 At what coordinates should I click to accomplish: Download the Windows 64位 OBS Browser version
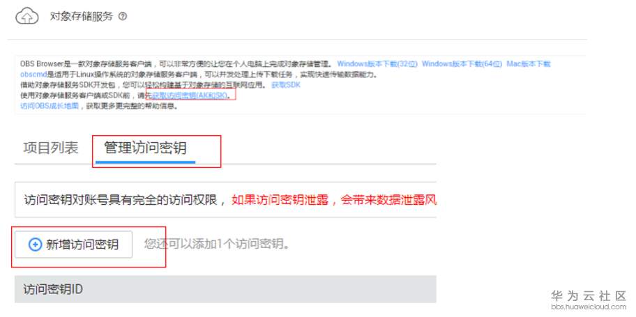point(462,64)
